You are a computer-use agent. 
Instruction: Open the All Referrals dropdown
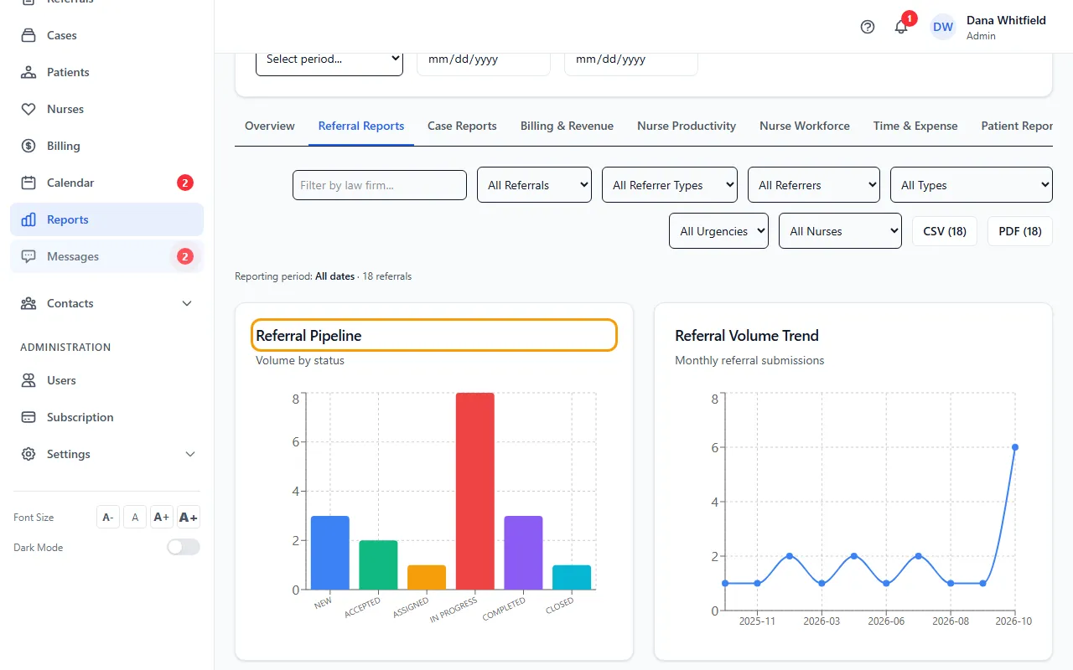(x=534, y=185)
